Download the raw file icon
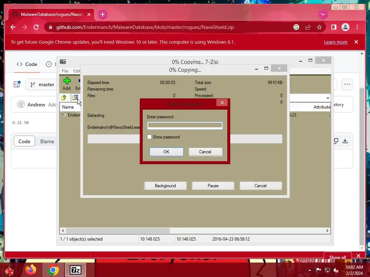 tap(345, 141)
